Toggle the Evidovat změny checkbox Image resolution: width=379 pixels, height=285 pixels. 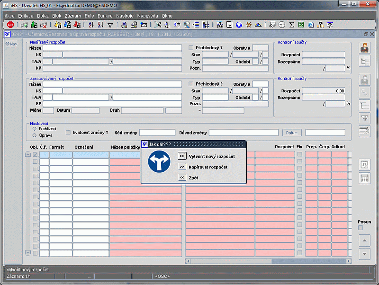pos(68,133)
